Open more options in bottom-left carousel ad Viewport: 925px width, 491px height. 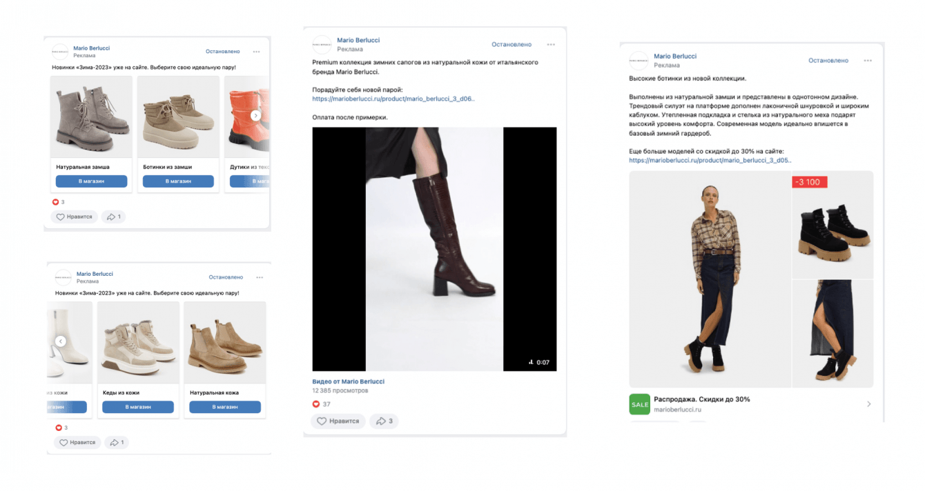pyautogui.click(x=260, y=277)
